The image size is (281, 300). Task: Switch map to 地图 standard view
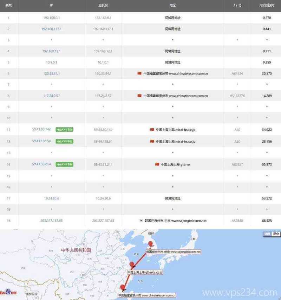click(x=267, y=233)
